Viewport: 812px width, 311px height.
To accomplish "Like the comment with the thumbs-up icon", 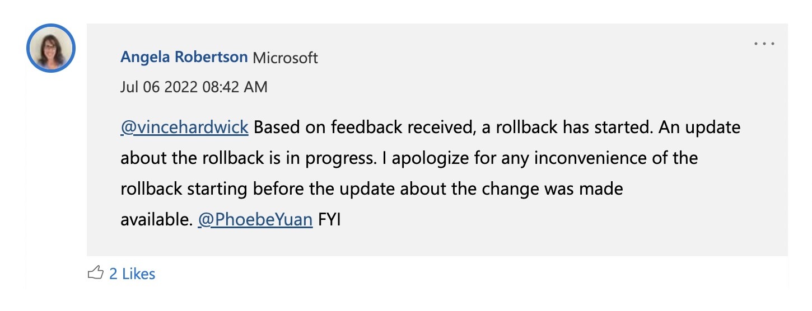I will click(96, 273).
